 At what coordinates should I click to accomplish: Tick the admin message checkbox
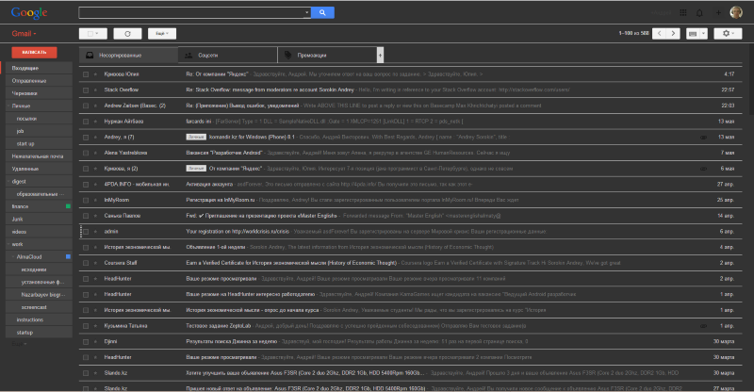coord(86,232)
